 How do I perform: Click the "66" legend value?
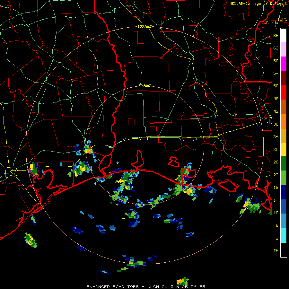(x=276, y=36)
